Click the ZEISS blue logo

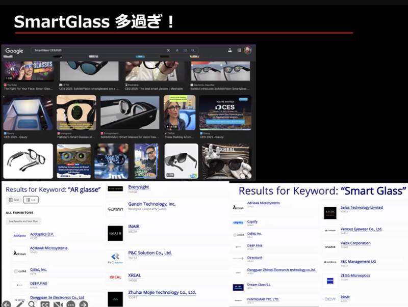point(330,281)
